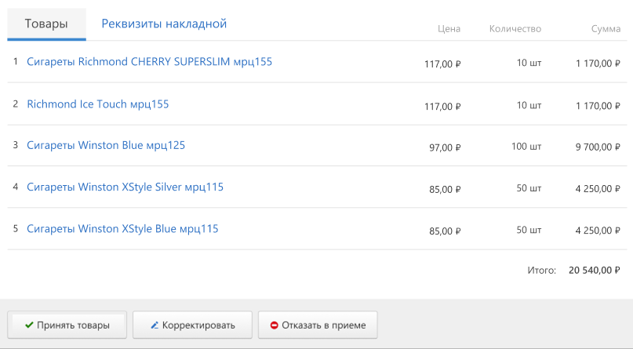Reject delivery with Отказать в приеме button
Viewport: 633px width, 349px height.
tap(318, 325)
